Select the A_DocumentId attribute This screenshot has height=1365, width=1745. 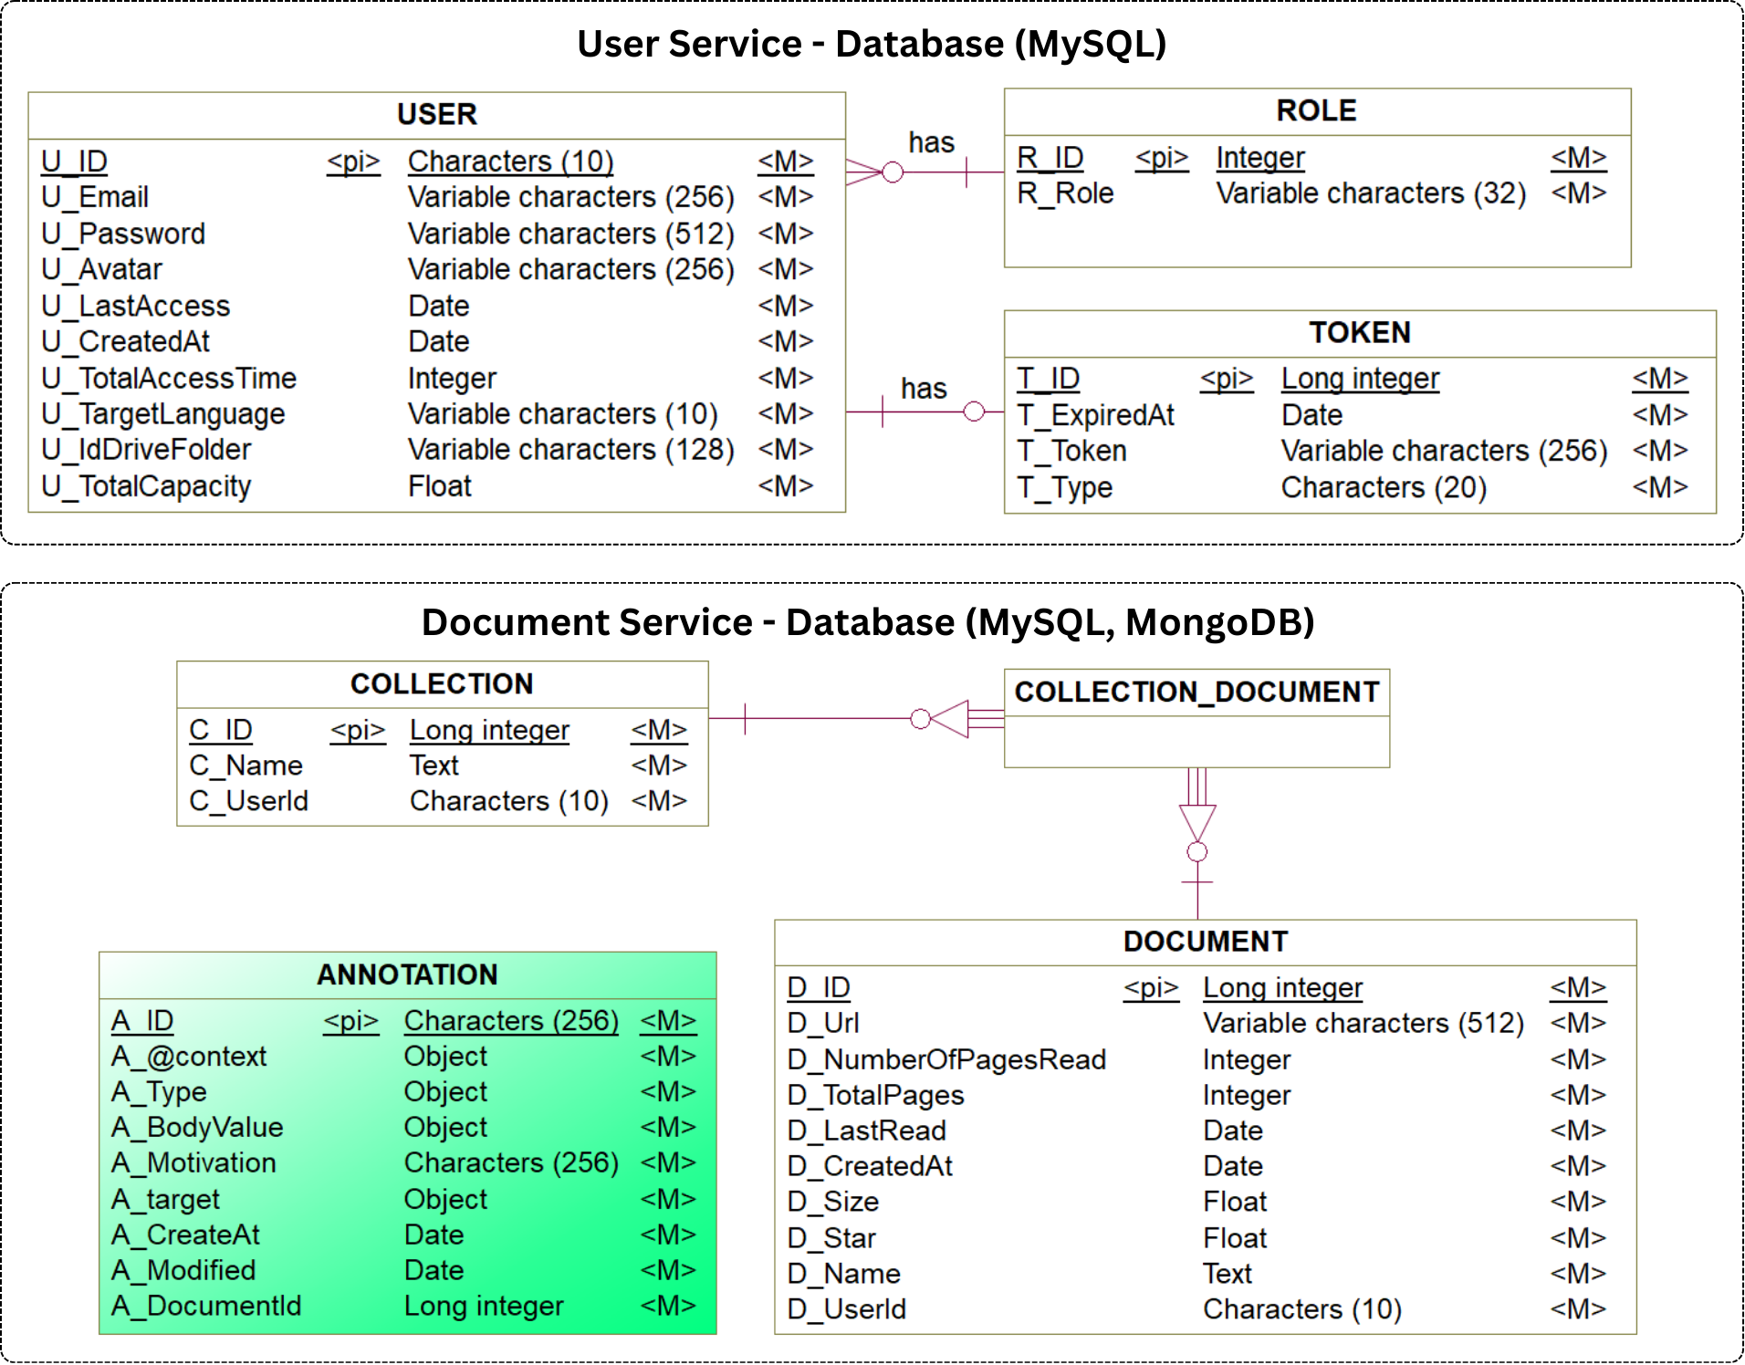[x=205, y=1307]
